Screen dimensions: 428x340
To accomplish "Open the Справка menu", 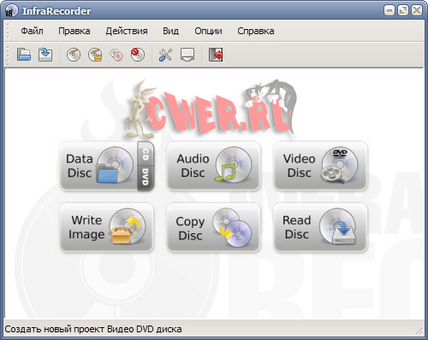I will 256,31.
